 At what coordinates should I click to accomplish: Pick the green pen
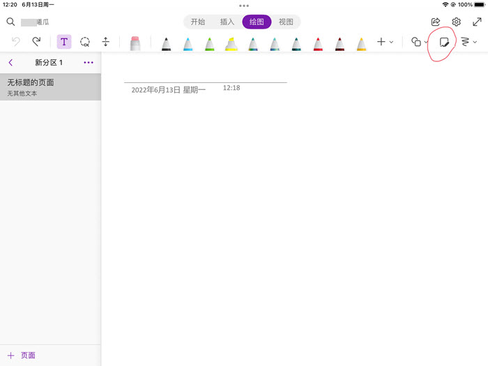coord(209,44)
